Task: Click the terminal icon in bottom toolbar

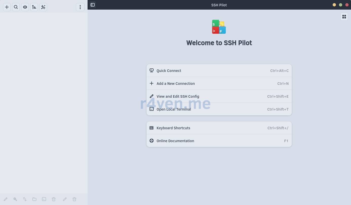Action: (44, 199)
